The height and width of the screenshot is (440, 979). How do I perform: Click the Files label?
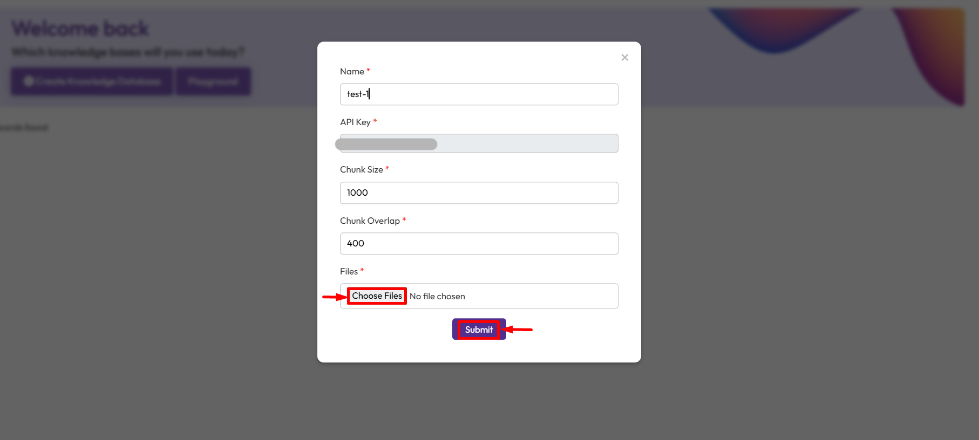[349, 272]
